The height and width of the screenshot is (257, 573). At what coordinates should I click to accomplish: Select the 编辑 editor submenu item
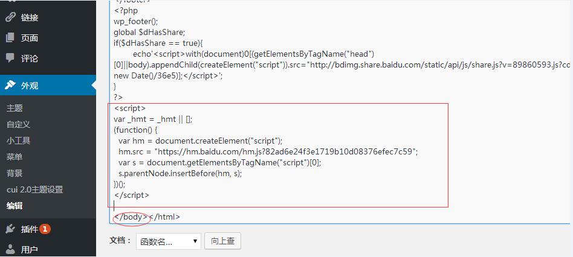pos(15,206)
